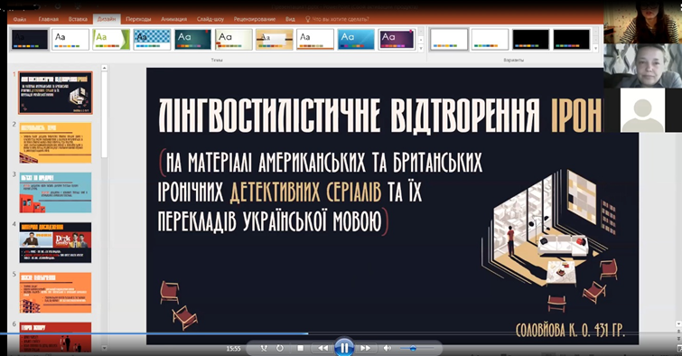This screenshot has height=356, width=682.
Task: Click the video seek progress bar
Action: [341, 333]
